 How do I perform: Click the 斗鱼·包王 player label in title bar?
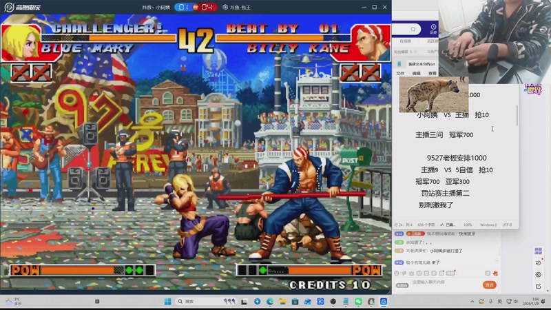(237, 8)
